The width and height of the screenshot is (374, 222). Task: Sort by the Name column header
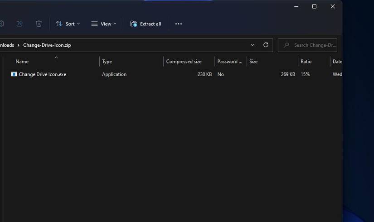22,62
